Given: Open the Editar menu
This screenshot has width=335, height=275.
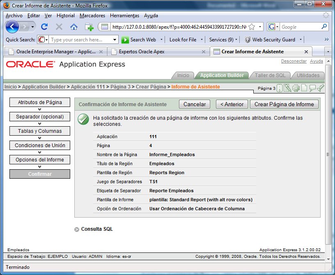Looking at the screenshot, I should (x=34, y=16).
